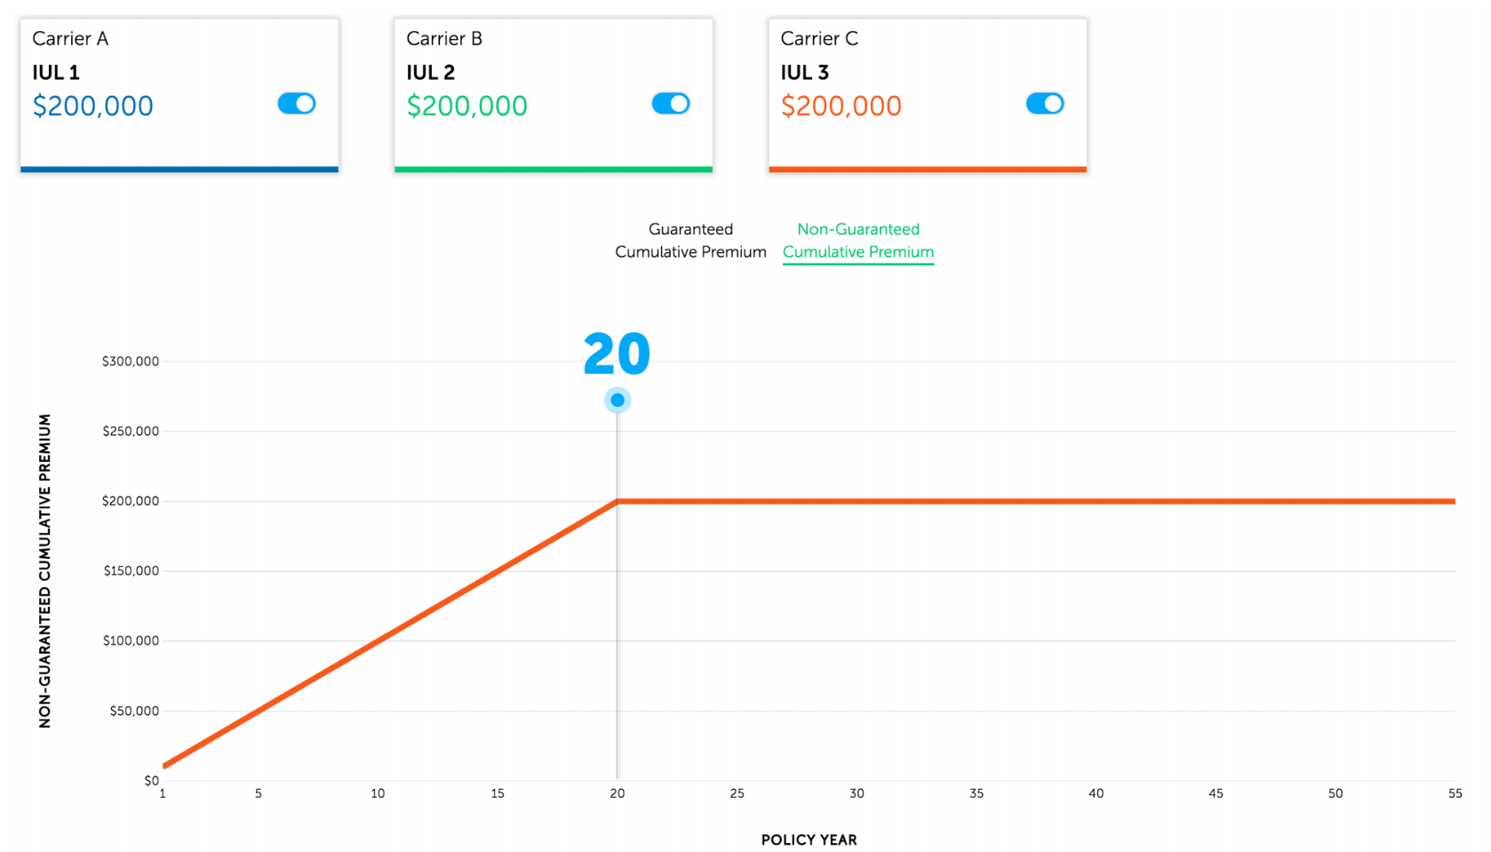Click the large blue 20 label
This screenshot has width=1491, height=852.
(617, 353)
